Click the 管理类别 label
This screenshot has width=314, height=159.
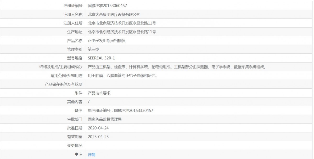[75, 49]
